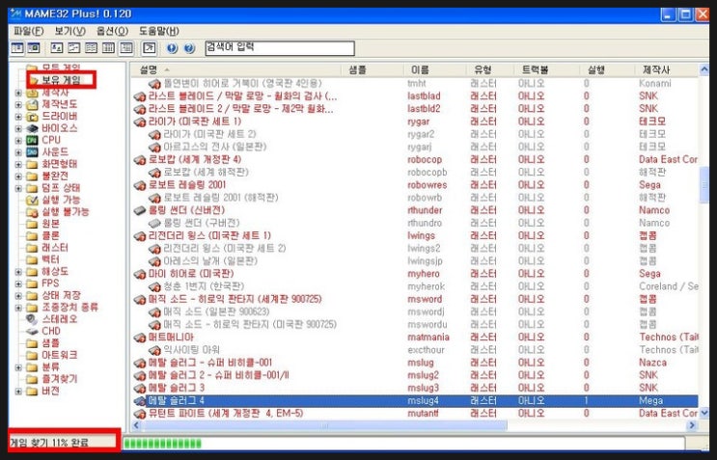Open the 옵션(O) menu

(112, 31)
